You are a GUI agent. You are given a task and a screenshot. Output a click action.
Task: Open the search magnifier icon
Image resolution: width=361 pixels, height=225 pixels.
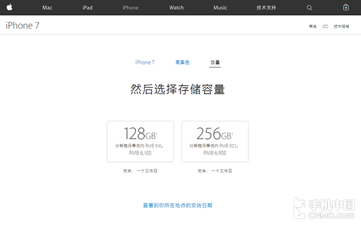309,8
